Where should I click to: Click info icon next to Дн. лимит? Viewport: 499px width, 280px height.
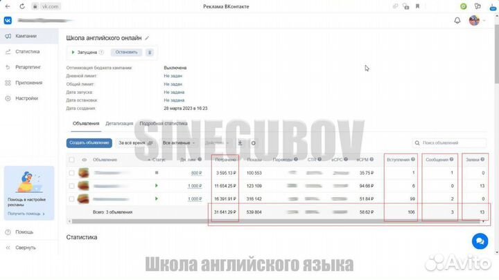point(200,160)
